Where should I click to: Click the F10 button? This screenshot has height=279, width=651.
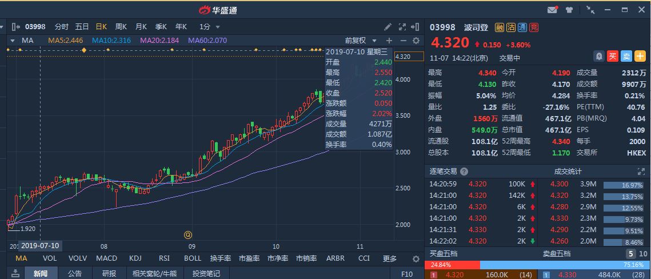407,274
